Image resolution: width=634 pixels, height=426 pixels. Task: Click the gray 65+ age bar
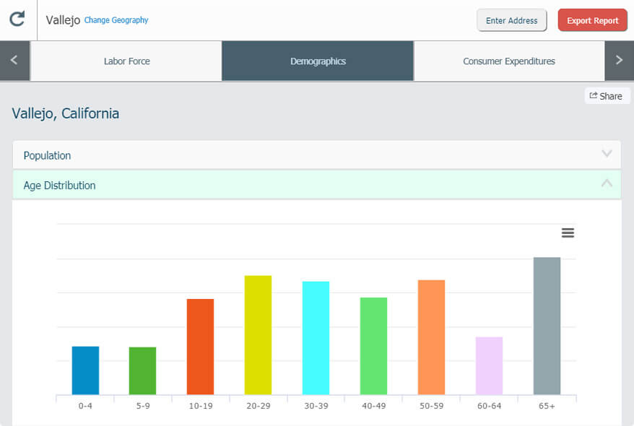click(x=547, y=326)
